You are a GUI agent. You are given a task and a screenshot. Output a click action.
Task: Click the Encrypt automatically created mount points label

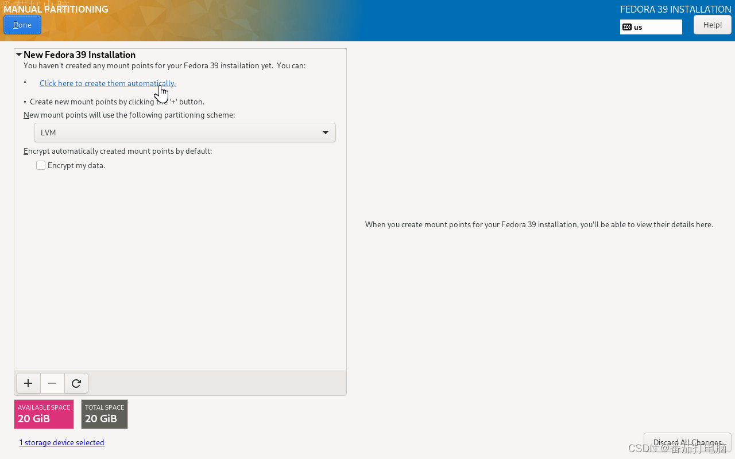(x=118, y=151)
